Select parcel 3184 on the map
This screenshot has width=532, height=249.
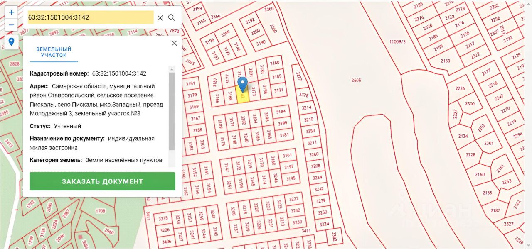coord(281,112)
